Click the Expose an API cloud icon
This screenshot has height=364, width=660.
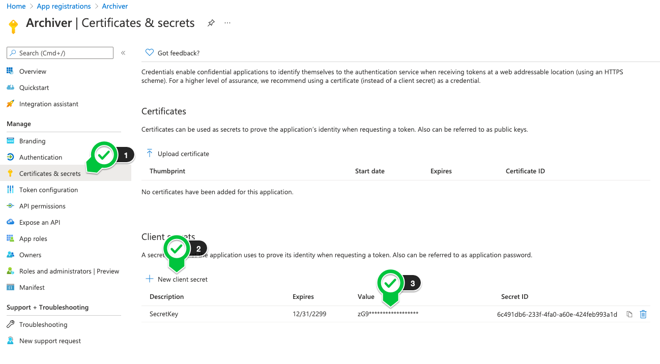[x=10, y=222]
